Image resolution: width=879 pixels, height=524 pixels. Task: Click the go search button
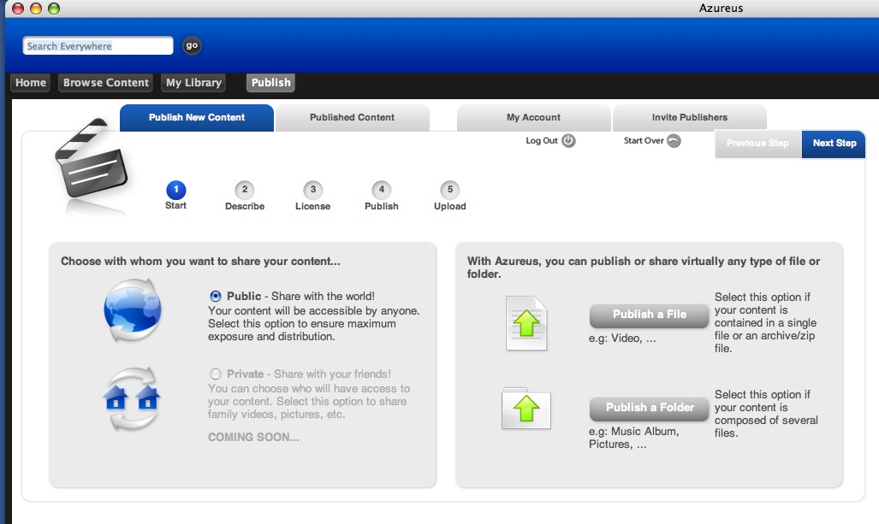click(192, 45)
